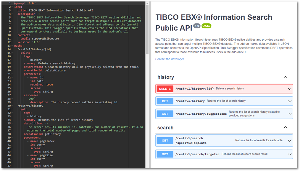The height and width of the screenshot is (171, 300).
Task: Fold the pageSize parameter at line 44
Action: [12, 155]
